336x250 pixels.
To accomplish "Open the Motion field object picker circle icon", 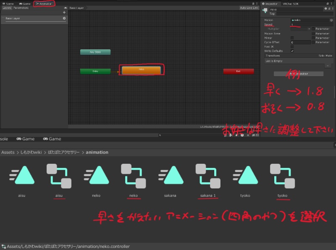I will (x=331, y=20).
